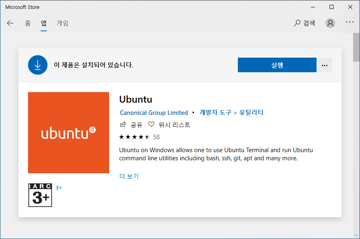Image resolution: width=360 pixels, height=239 pixels.
Task: Click the IARC 3+ rating badge
Action: [40, 195]
